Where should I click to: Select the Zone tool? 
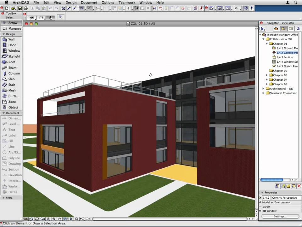pyautogui.click(x=11, y=102)
